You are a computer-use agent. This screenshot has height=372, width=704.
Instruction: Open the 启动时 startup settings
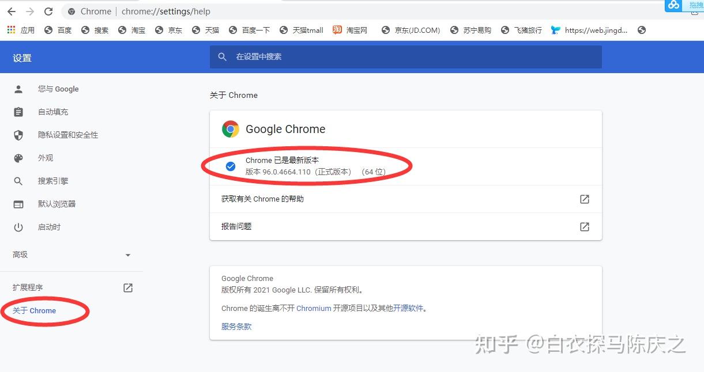click(49, 227)
